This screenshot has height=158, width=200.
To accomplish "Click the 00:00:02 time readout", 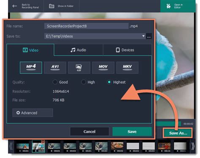I will pyautogui.click(x=188, y=124).
